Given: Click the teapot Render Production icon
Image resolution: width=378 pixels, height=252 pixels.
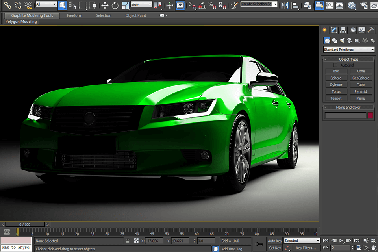Looking at the screenshot, I should pos(374,5).
